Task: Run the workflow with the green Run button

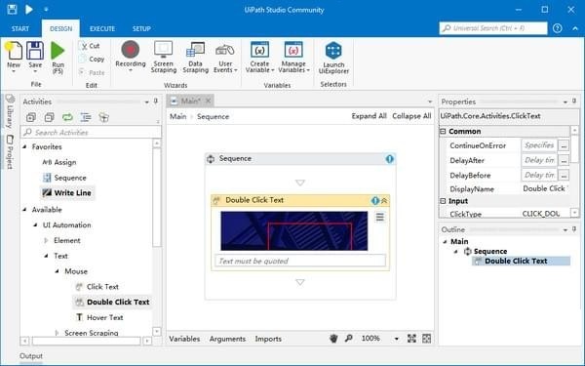Action: 58,58
